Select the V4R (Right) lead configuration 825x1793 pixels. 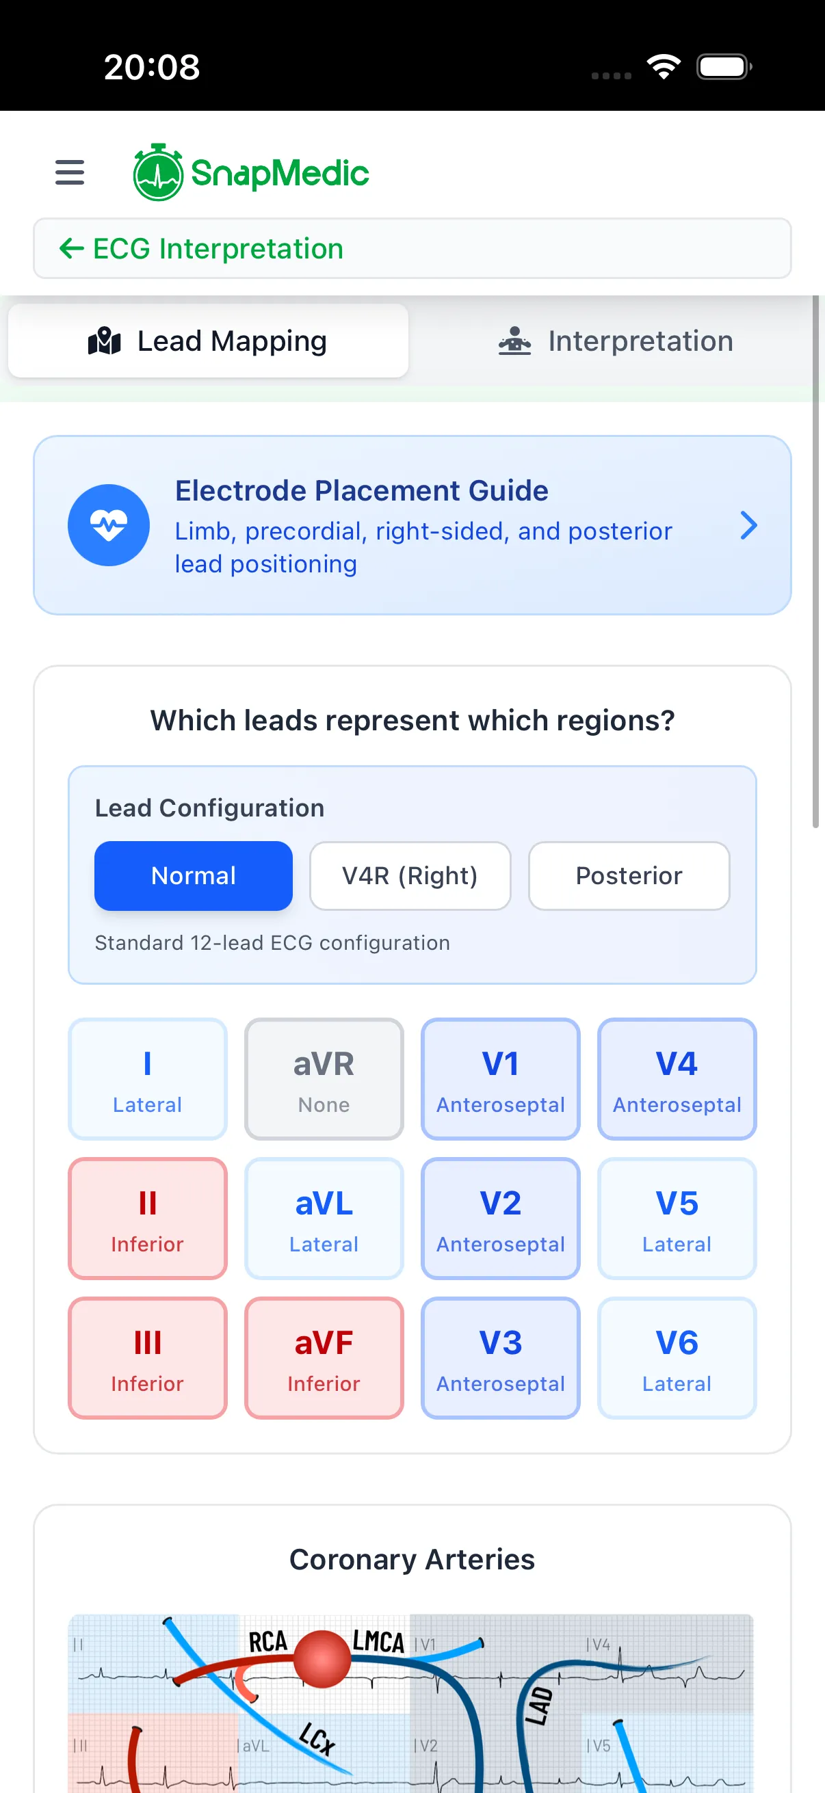pos(410,875)
